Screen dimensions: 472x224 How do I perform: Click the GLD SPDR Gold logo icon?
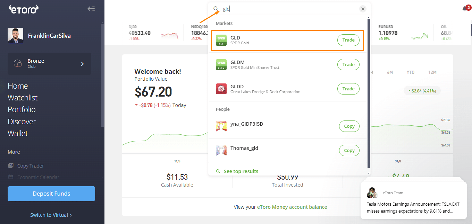click(x=221, y=40)
